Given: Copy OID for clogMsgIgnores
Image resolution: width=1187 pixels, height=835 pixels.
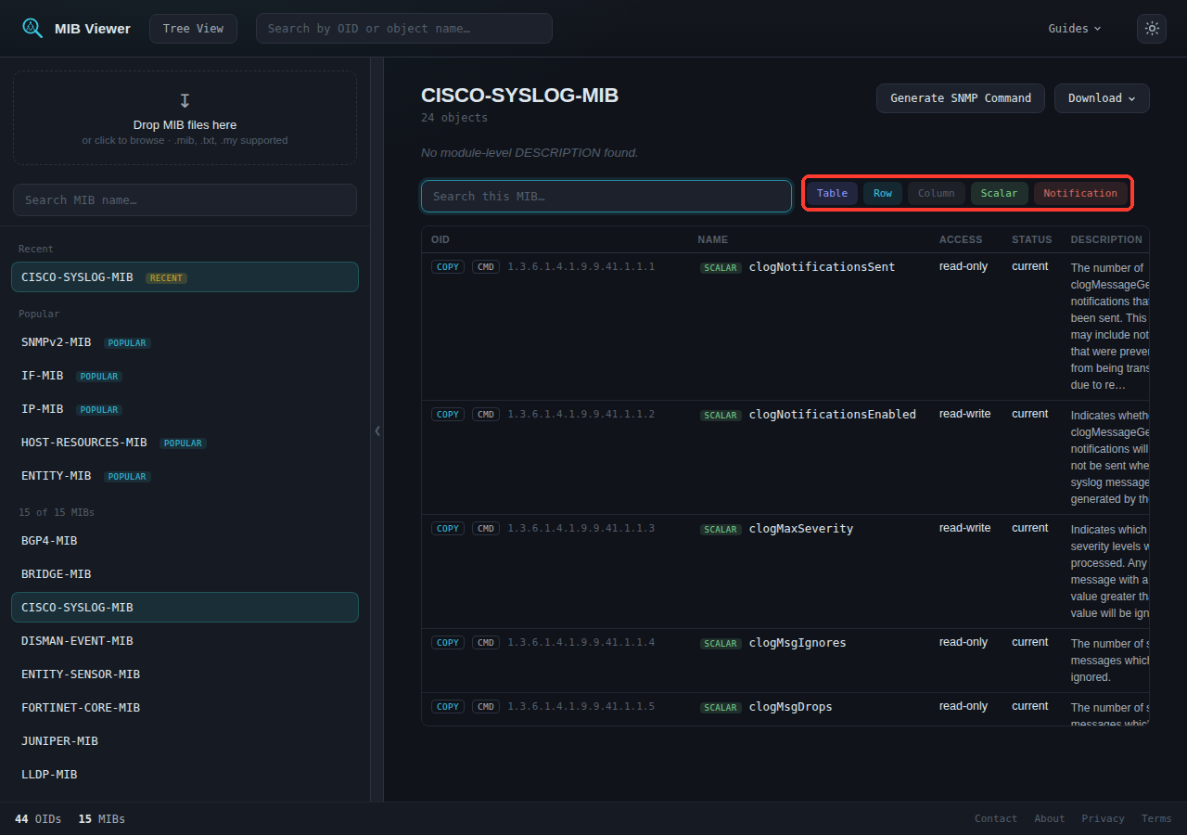Looking at the screenshot, I should click(x=448, y=643).
